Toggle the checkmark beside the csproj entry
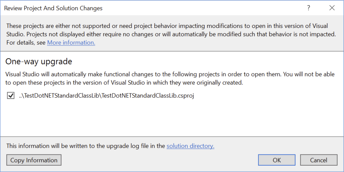Image resolution: width=344 pixels, height=172 pixels. [x=11, y=96]
